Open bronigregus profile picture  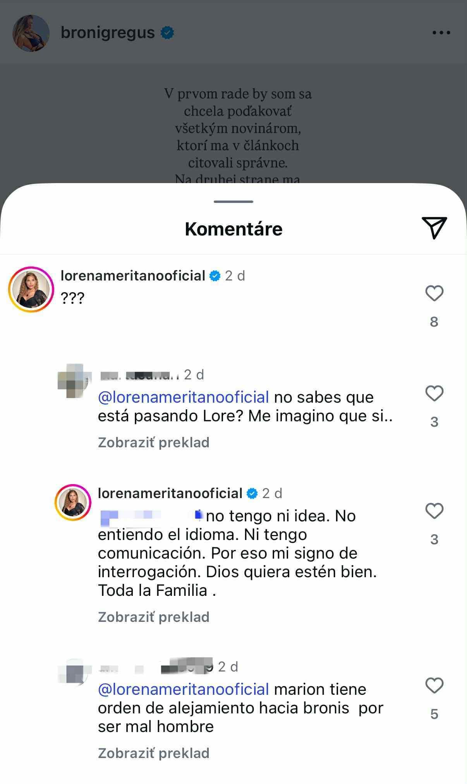[31, 33]
